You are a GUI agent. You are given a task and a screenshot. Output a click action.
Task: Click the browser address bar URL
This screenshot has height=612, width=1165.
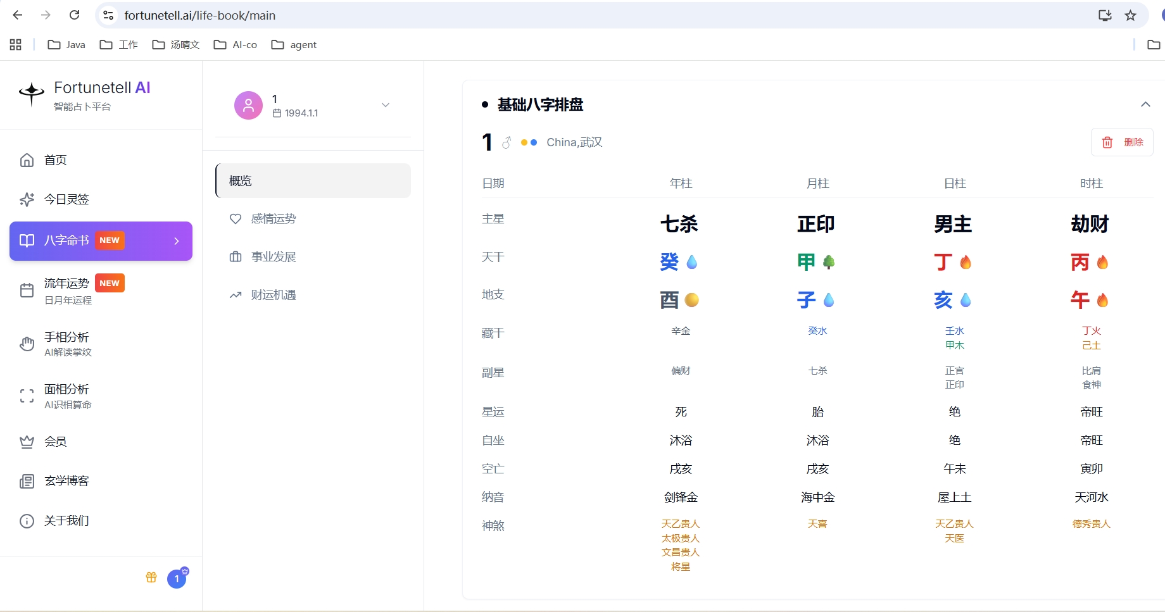tap(200, 15)
